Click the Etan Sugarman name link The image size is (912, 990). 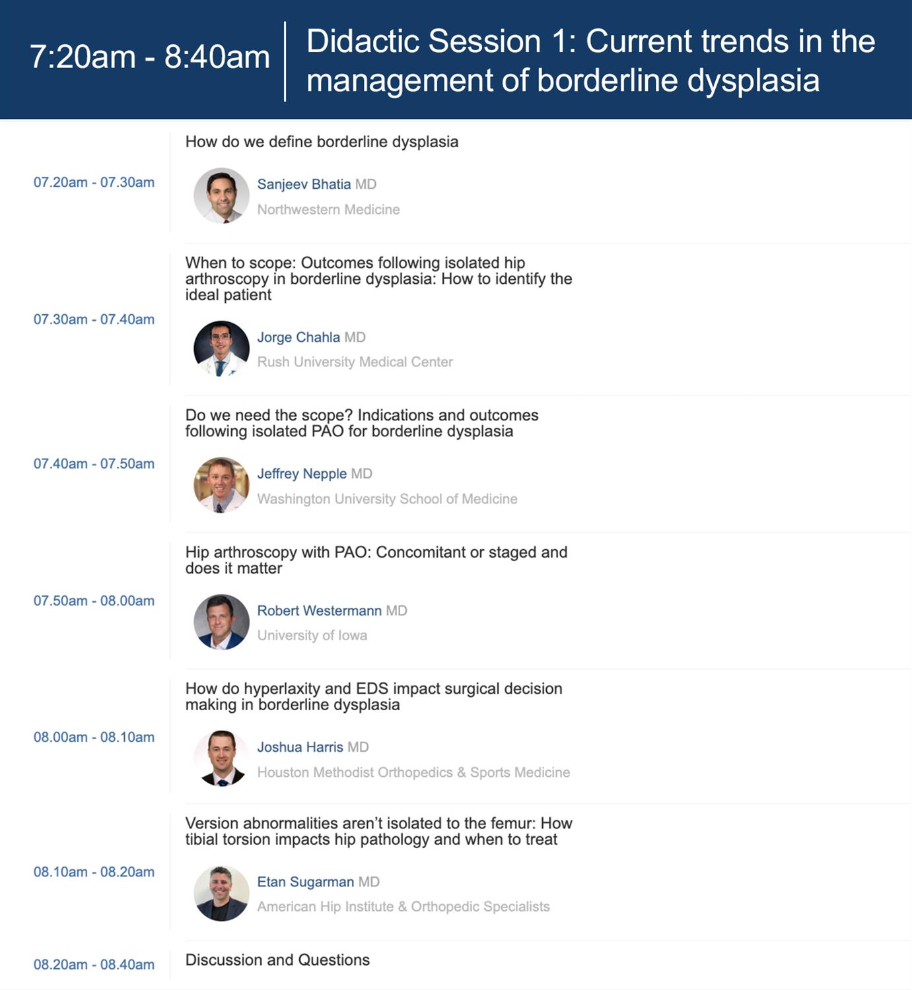coord(305,882)
